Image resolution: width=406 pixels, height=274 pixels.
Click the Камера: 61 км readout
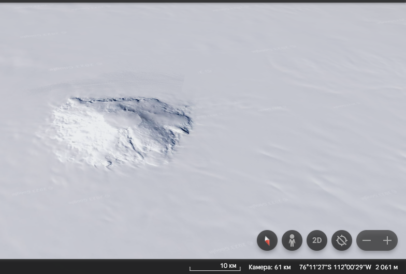pyautogui.click(x=269, y=267)
